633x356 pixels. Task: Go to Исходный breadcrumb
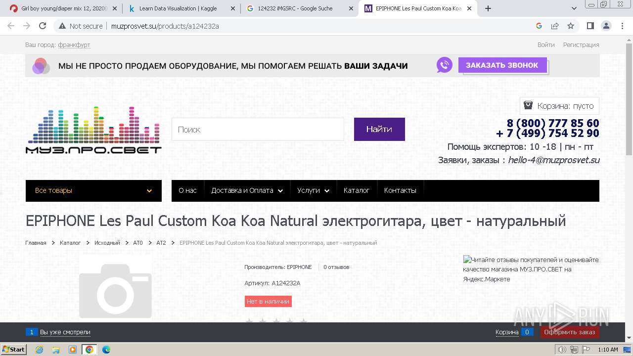pyautogui.click(x=107, y=243)
